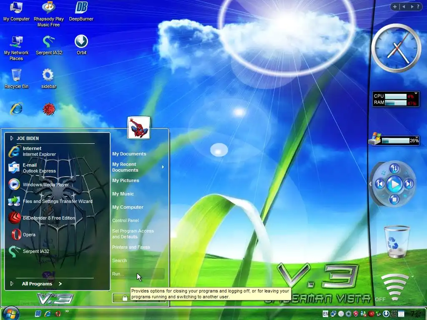Open the sidebar Recycle Bin gadget
This screenshot has width=427, height=320.
coord(397,242)
